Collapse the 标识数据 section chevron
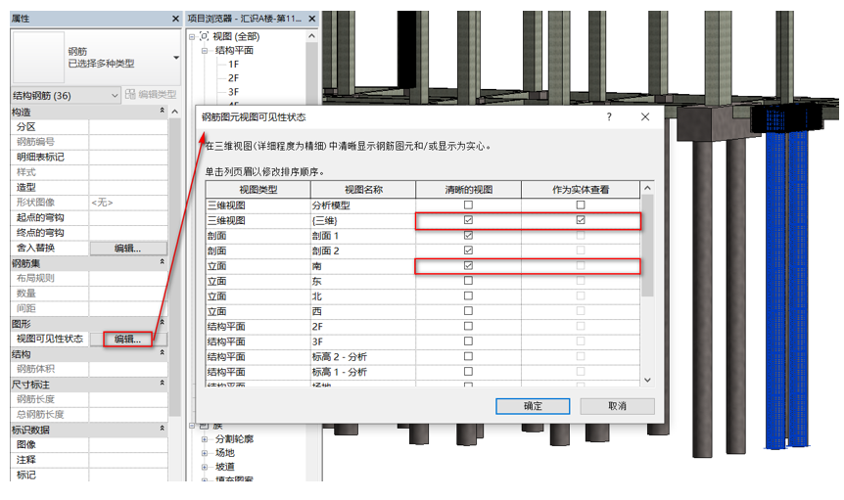Screen dimensions: 844x500 tap(162, 430)
